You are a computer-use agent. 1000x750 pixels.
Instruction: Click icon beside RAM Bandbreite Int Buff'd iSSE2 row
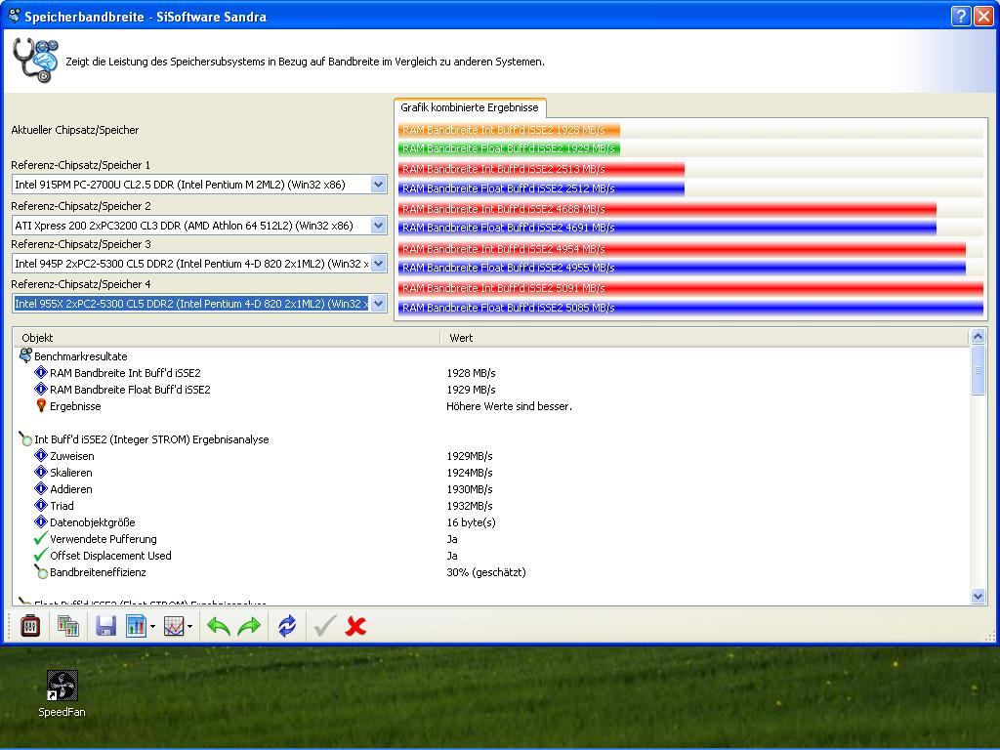pyautogui.click(x=41, y=372)
